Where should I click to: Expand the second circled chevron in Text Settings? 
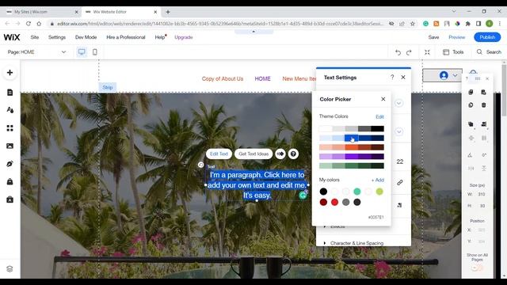(x=398, y=131)
